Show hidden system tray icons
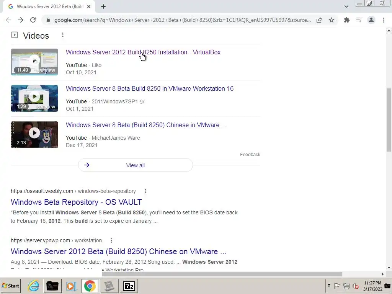The image size is (392, 294). (329, 286)
